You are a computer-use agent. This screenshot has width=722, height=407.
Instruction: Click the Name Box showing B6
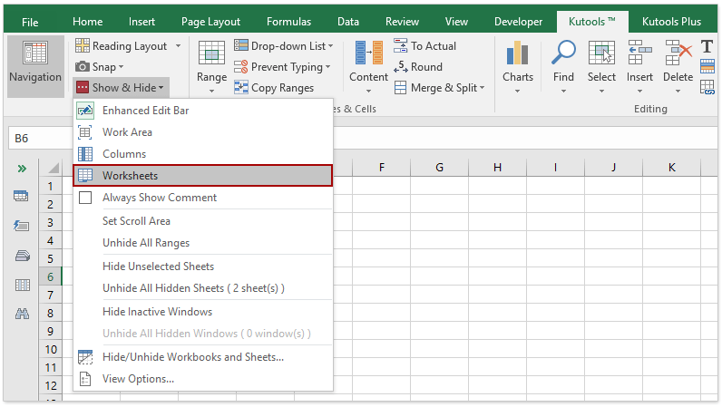[41, 138]
